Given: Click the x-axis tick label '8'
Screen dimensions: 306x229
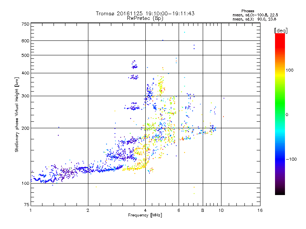Looking at the screenshot, I should coord(203,210).
